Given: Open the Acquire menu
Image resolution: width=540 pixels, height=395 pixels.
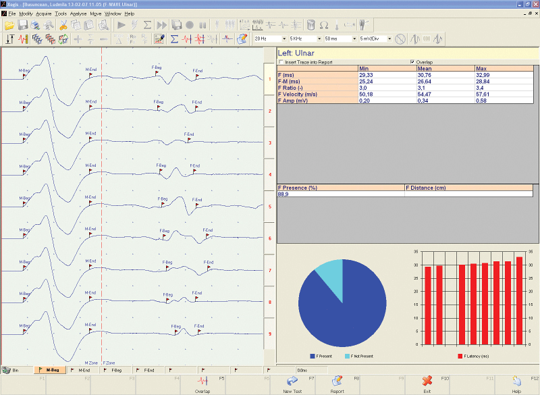Looking at the screenshot, I should coord(43,14).
